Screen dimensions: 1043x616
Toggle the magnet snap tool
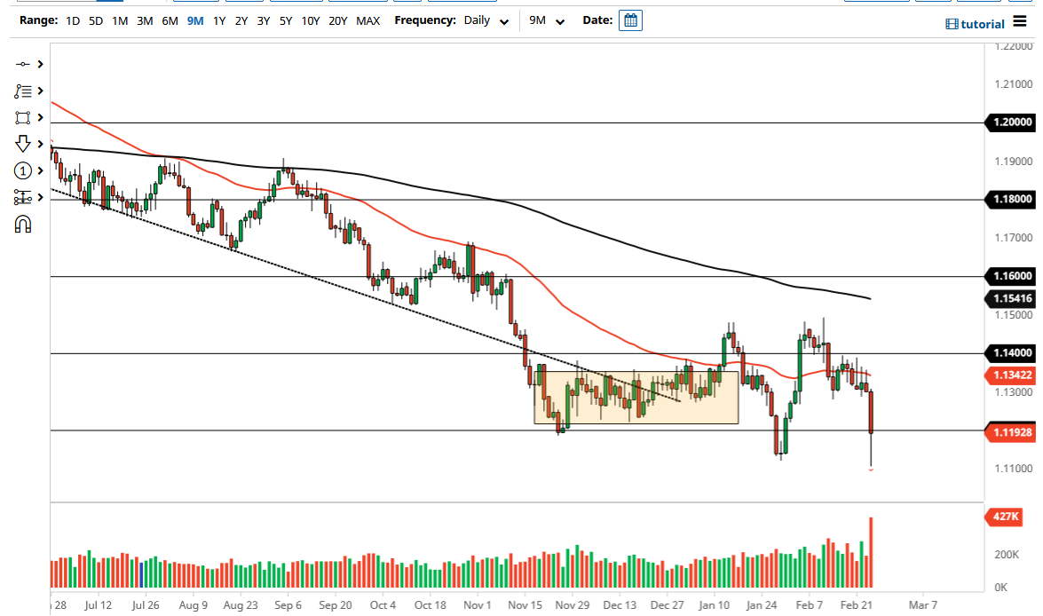pos(24,224)
